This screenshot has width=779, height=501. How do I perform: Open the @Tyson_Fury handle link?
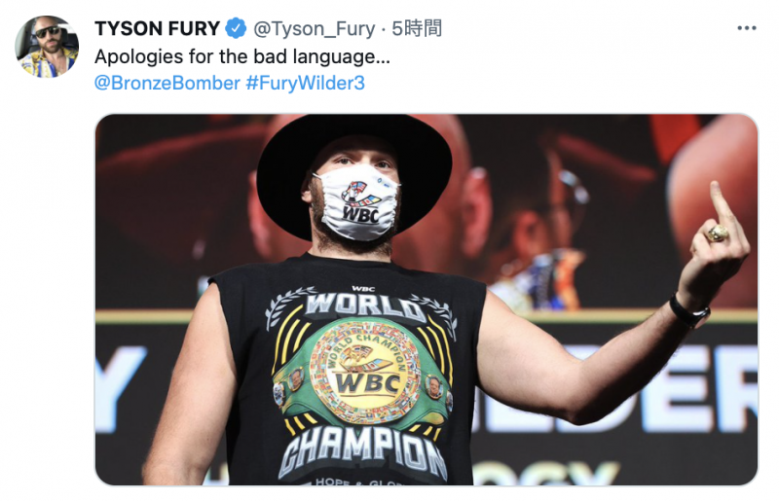(314, 29)
